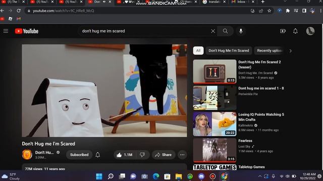Like the video with thumbs up
323x181 pixels.
point(125,155)
